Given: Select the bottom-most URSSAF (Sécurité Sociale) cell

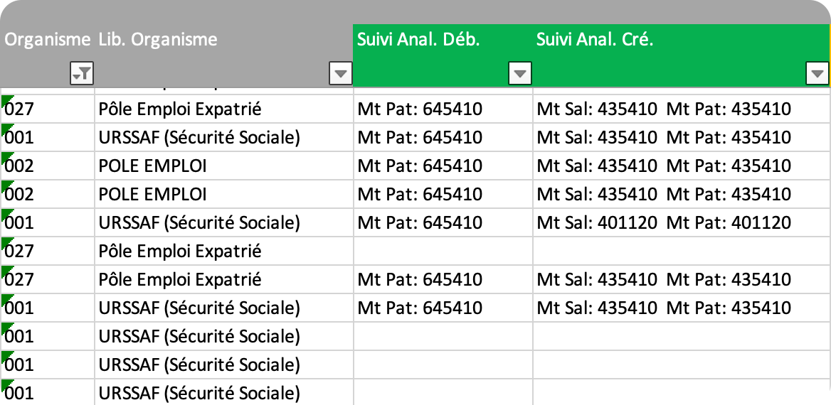Looking at the screenshot, I should [199, 393].
